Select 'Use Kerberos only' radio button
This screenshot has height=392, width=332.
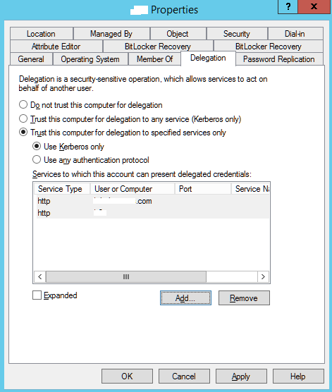point(37,146)
